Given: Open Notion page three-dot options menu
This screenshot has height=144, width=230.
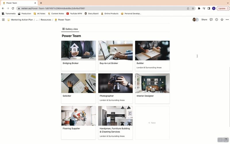Looking at the screenshot, I should [227, 20].
